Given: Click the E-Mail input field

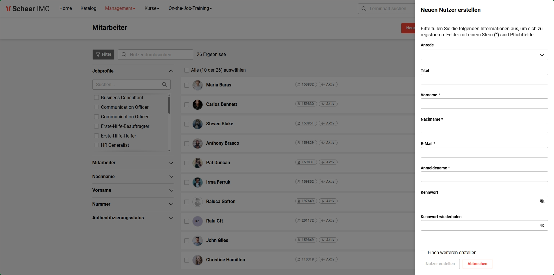Looking at the screenshot, I should (x=484, y=152).
